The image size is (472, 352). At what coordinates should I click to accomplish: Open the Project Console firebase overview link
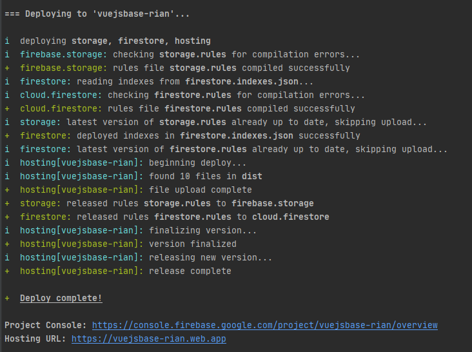click(x=264, y=325)
